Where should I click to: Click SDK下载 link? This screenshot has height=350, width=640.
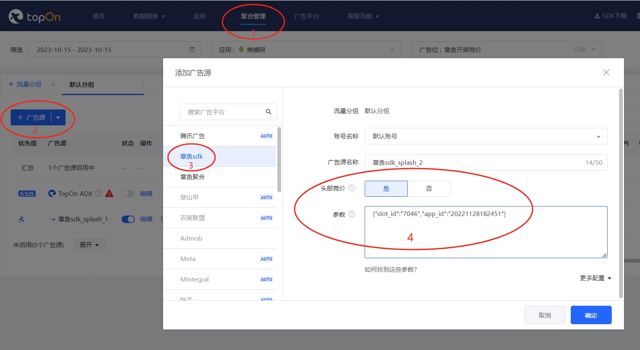[610, 16]
